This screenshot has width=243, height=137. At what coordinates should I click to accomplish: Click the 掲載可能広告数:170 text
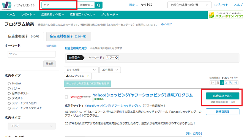point(222,102)
